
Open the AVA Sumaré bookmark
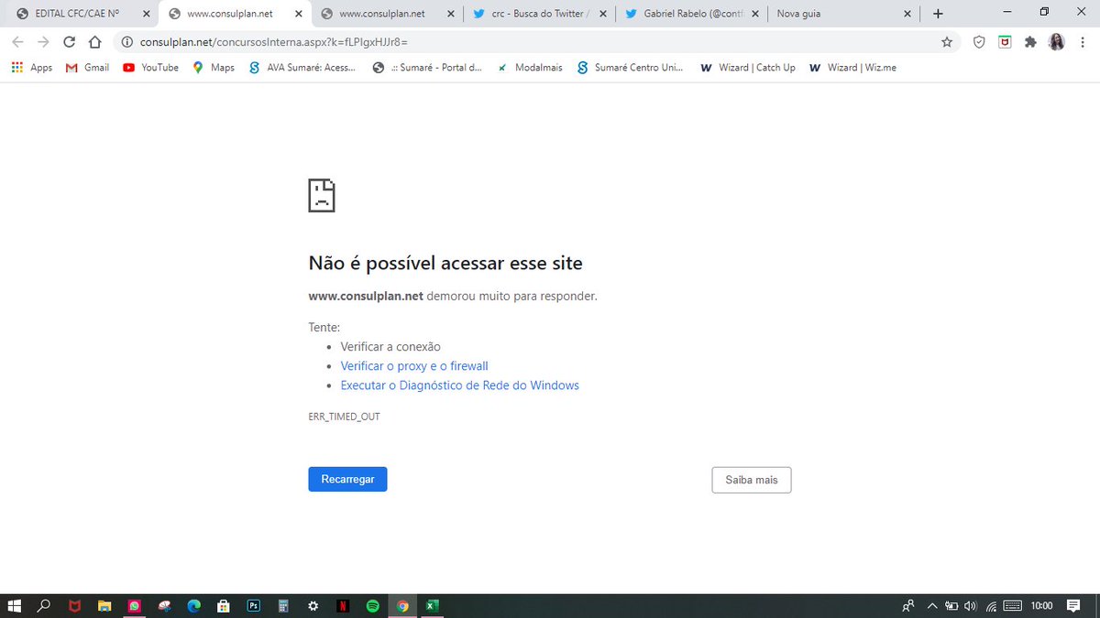[x=302, y=68]
